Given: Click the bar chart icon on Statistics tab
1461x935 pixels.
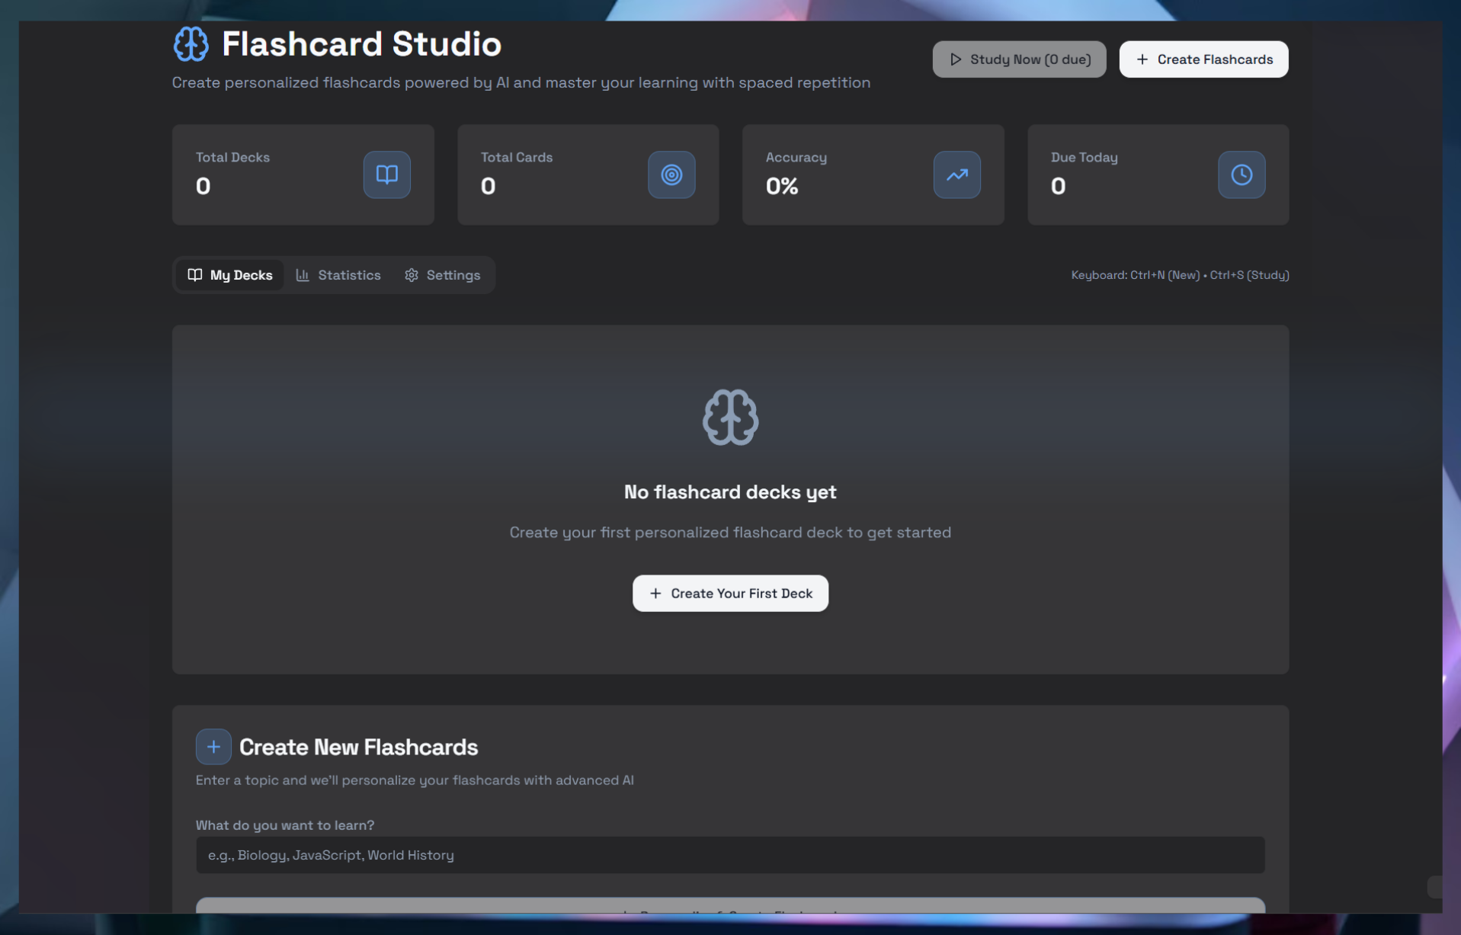Looking at the screenshot, I should click(303, 275).
